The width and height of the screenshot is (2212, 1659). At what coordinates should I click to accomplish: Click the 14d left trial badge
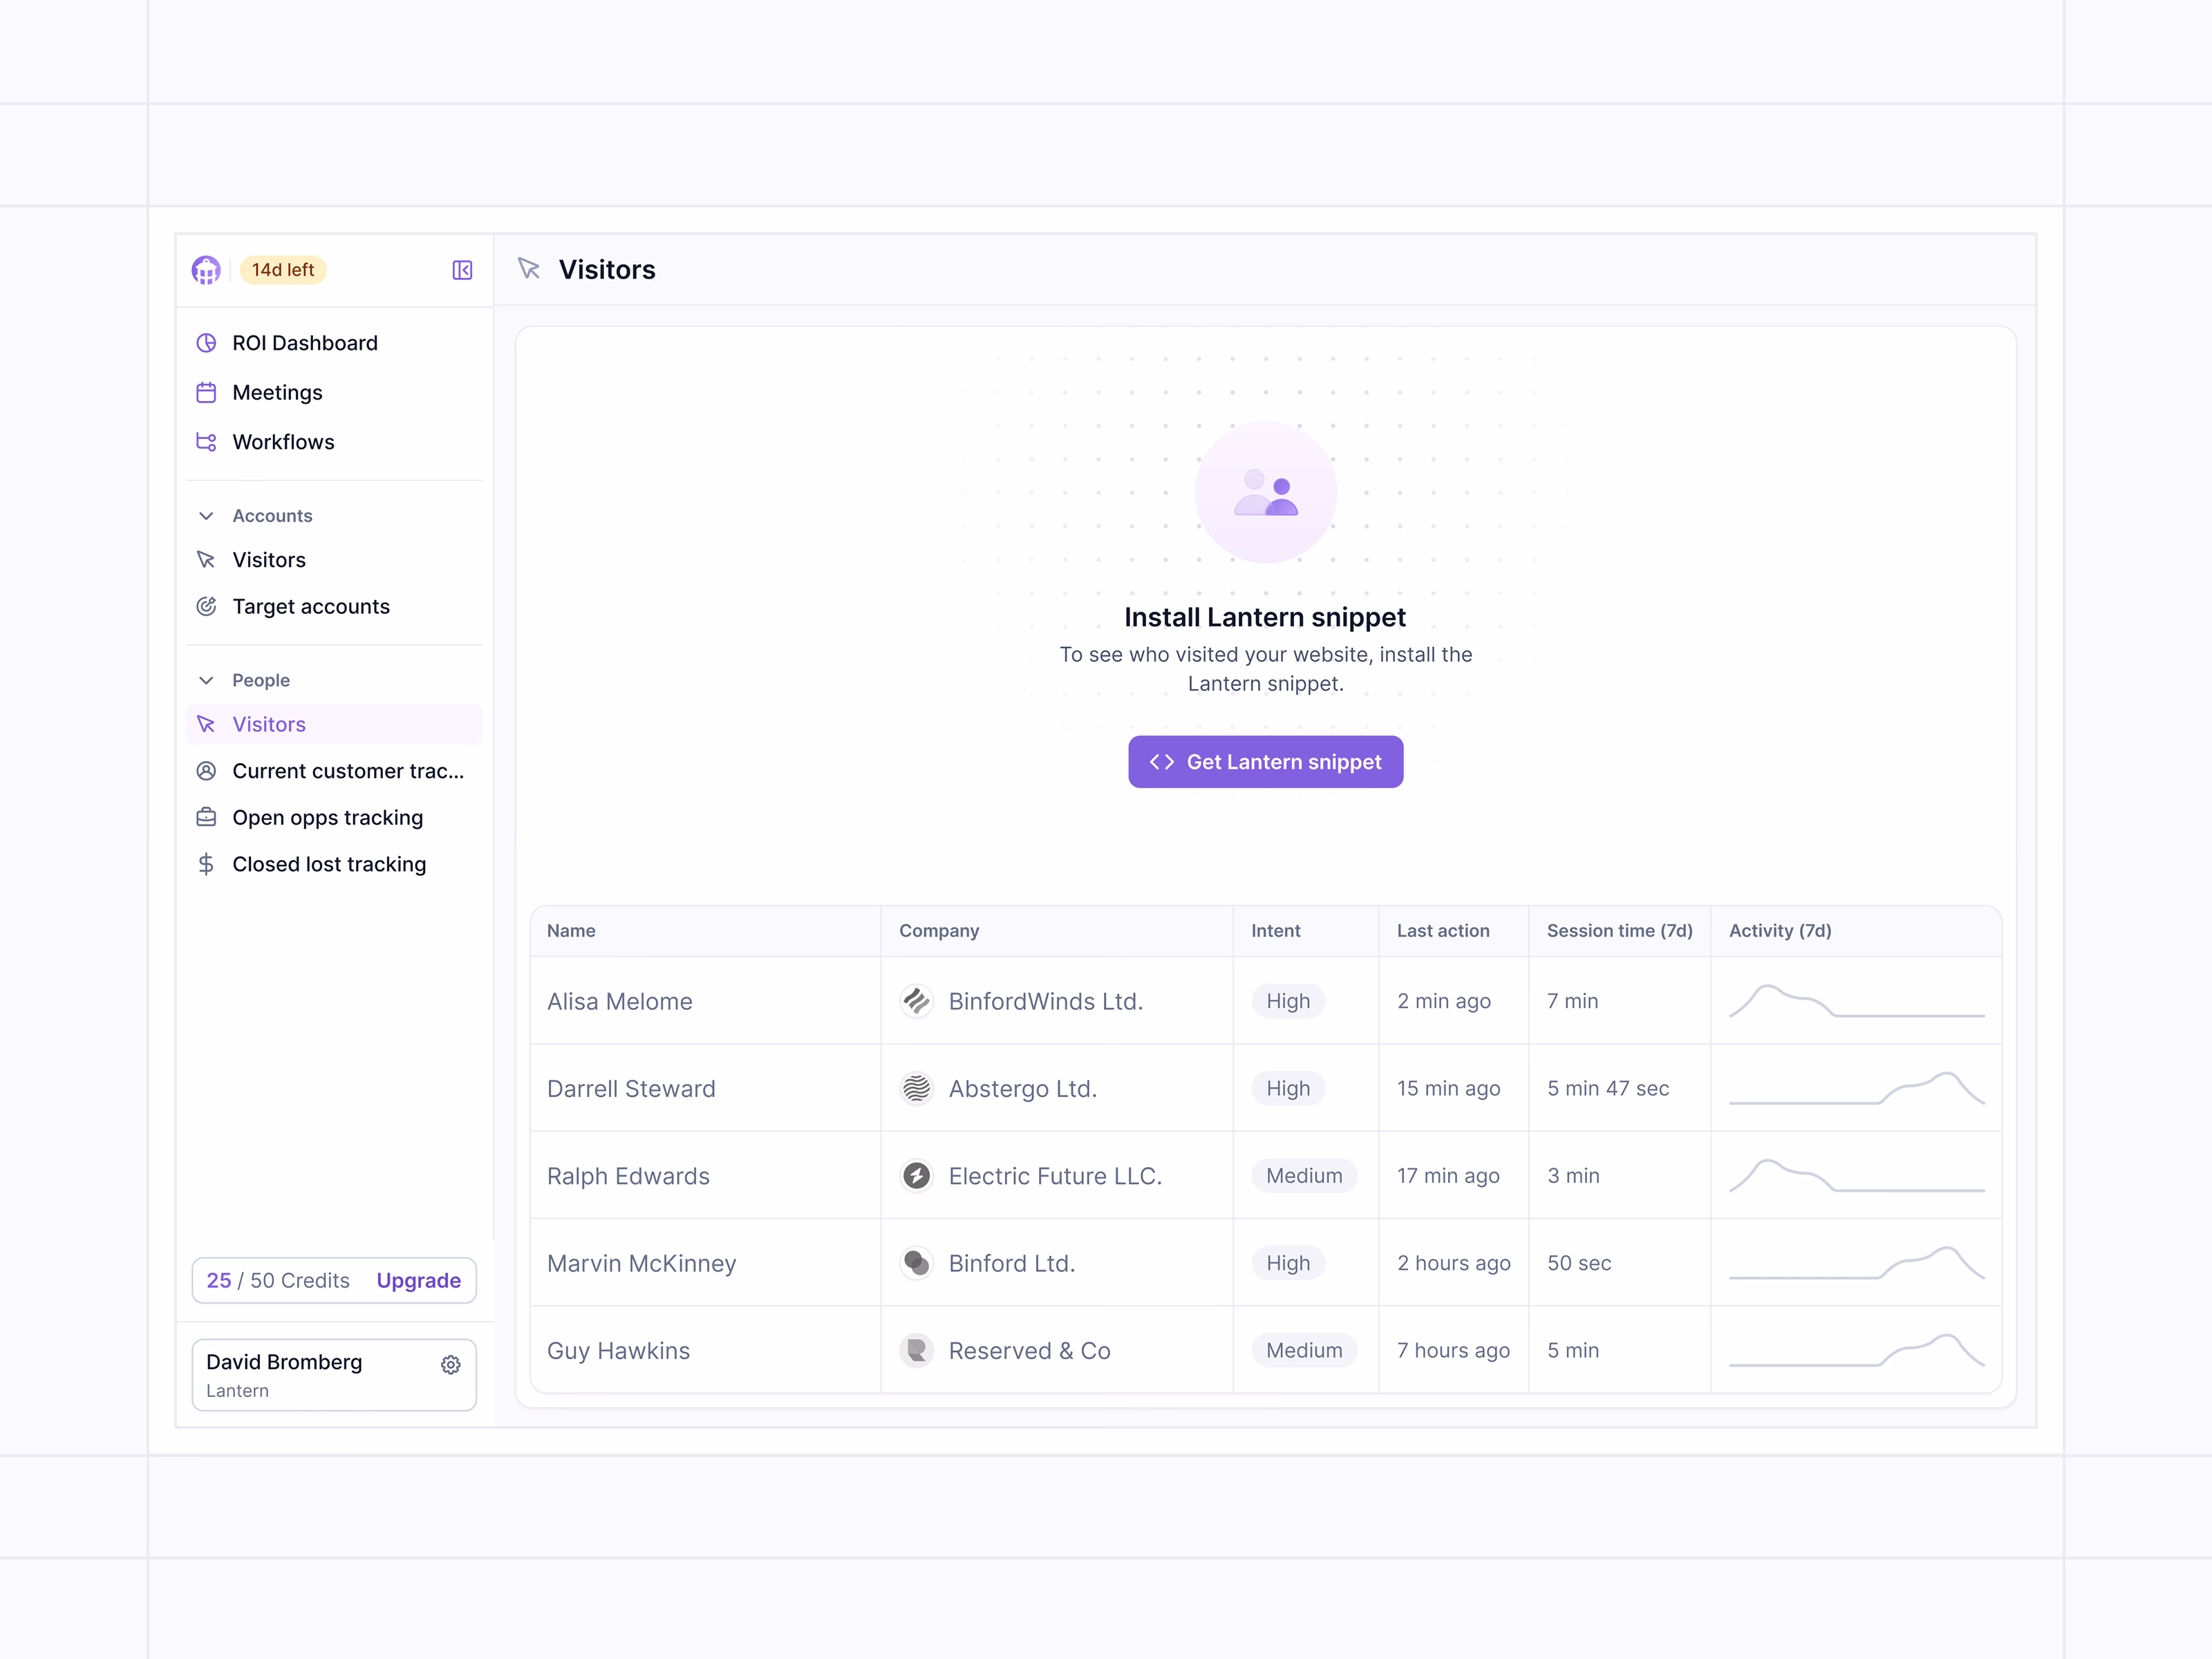(283, 270)
